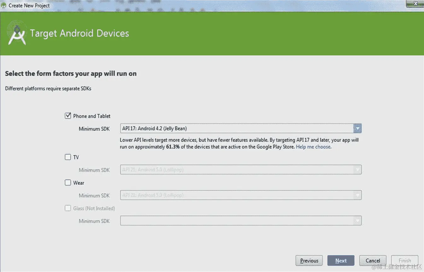Viewport: 424px width, 272px height.
Task: Open the Glass Minimum SDK dropdown
Action: [x=358, y=220]
